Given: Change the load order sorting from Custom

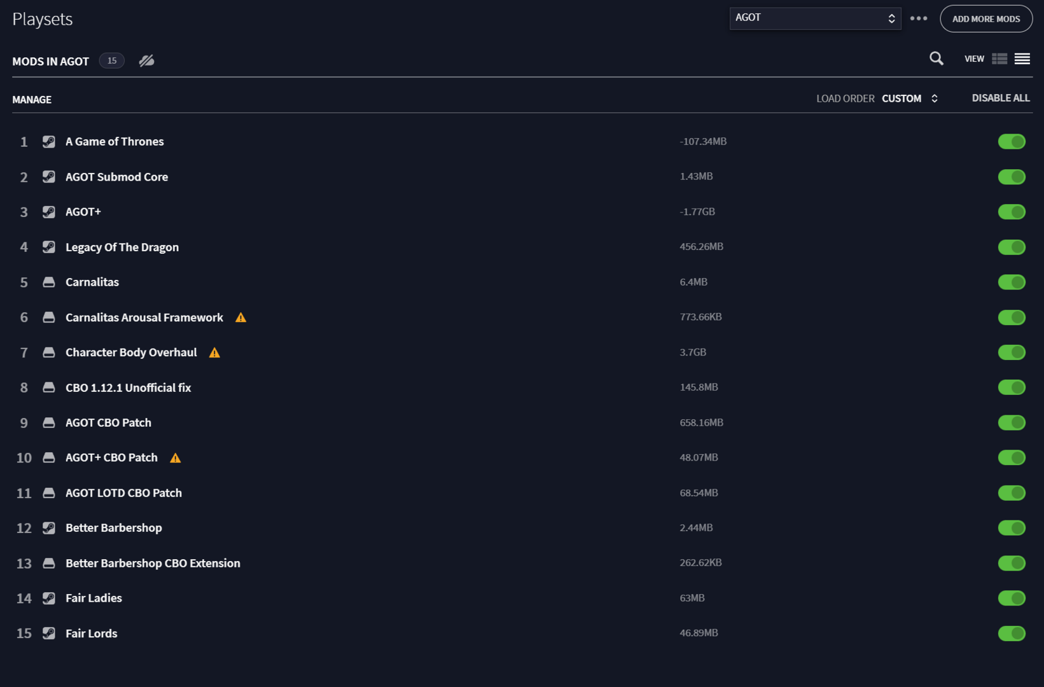Looking at the screenshot, I should tap(910, 99).
